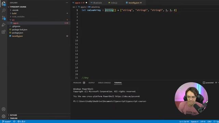This screenshot has width=219, height=123.
Task: Switch to the index.js editor tab
Action: 114,3
